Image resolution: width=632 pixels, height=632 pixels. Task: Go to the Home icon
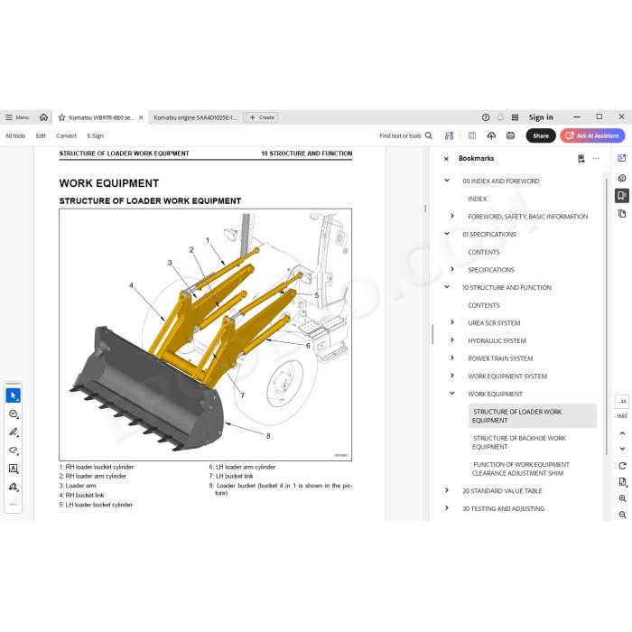pos(43,117)
